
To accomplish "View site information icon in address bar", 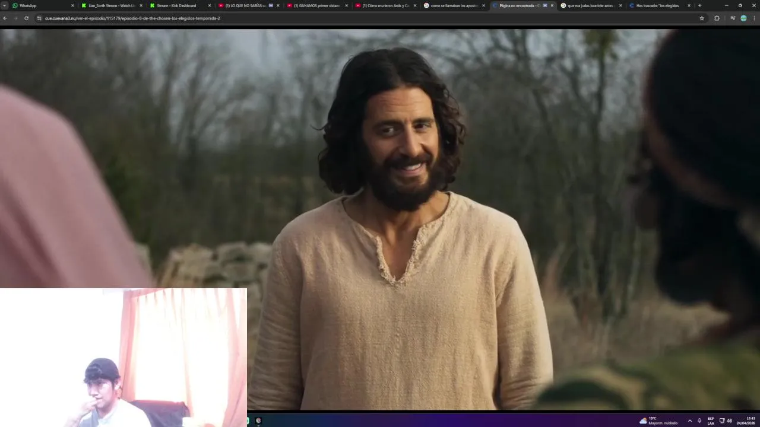I will click(39, 18).
